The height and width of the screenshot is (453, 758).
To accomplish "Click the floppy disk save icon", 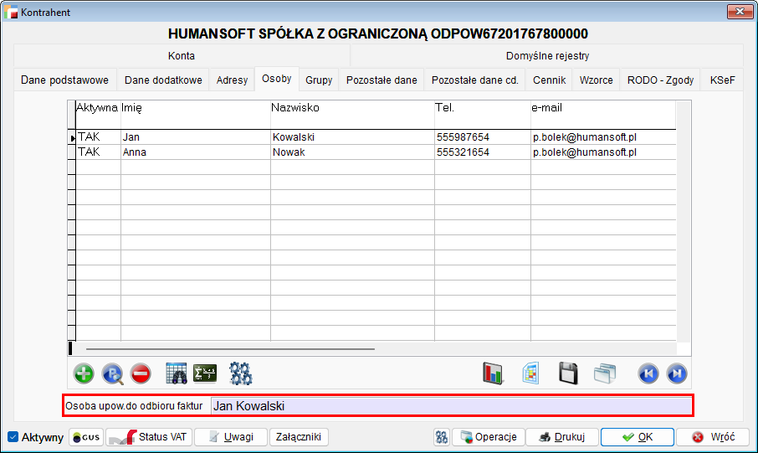I will pos(569,373).
